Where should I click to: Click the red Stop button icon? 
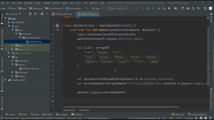coord(169,8)
